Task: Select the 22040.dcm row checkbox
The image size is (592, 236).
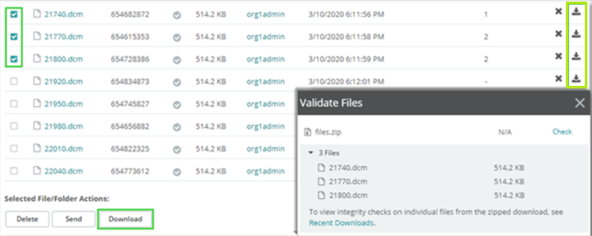Action: point(14,171)
